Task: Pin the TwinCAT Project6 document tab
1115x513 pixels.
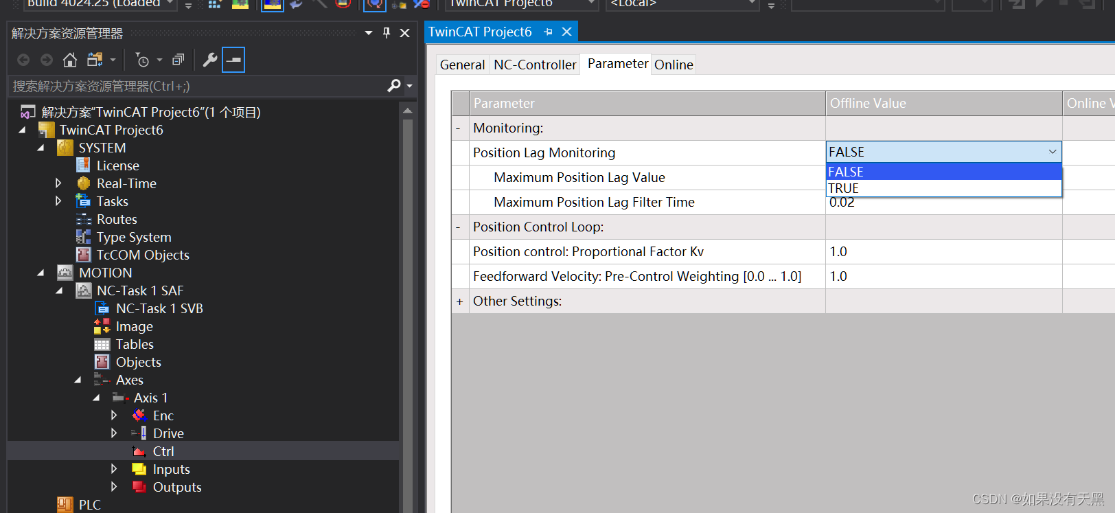Action: click(548, 32)
